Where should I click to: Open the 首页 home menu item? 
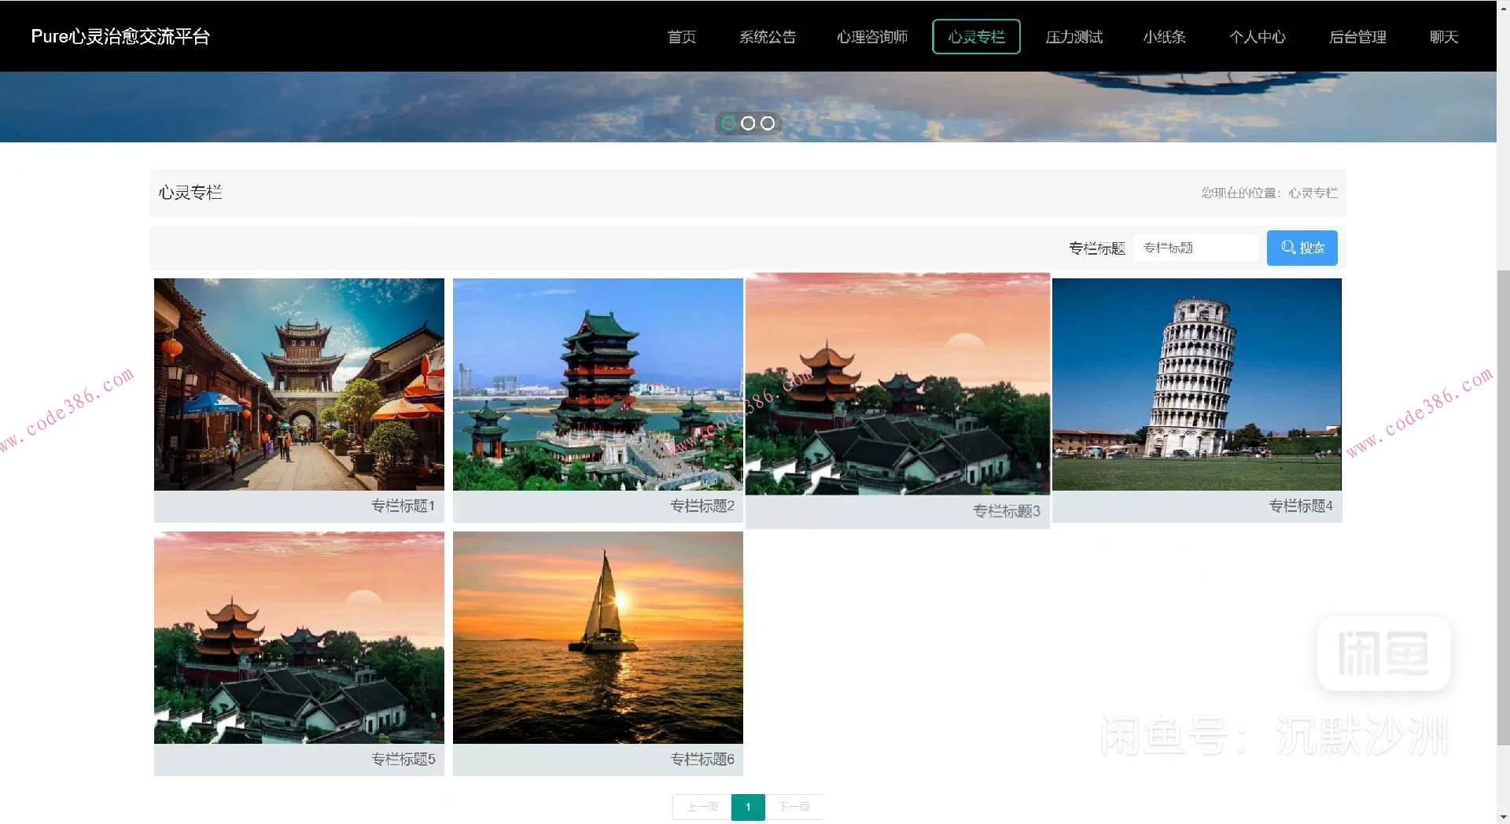click(x=681, y=37)
